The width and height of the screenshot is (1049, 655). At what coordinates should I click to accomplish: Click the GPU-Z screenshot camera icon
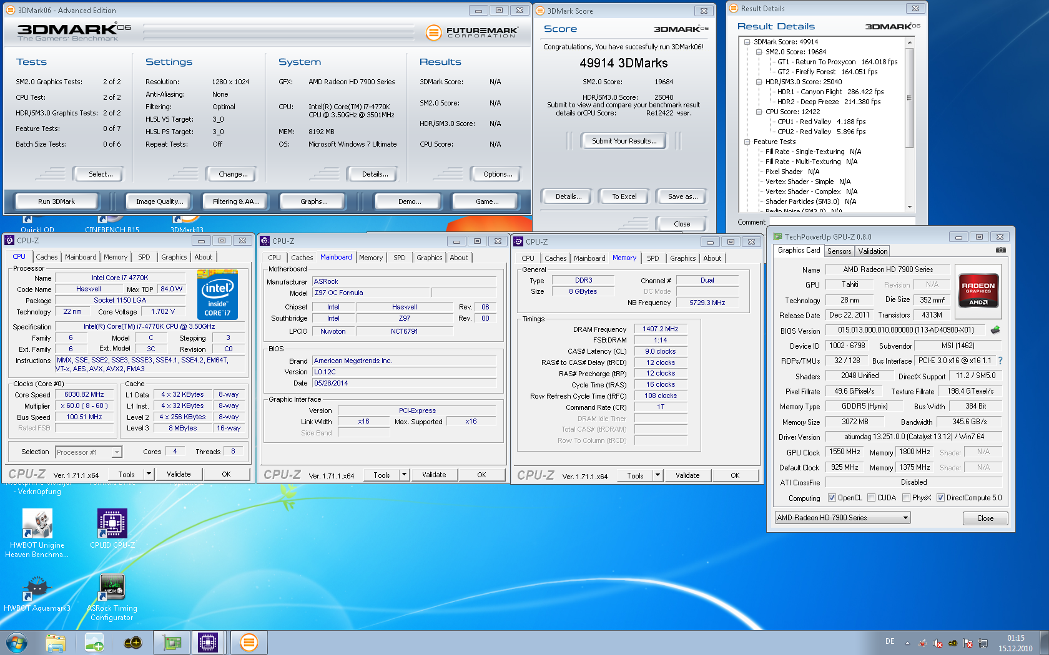click(1000, 250)
